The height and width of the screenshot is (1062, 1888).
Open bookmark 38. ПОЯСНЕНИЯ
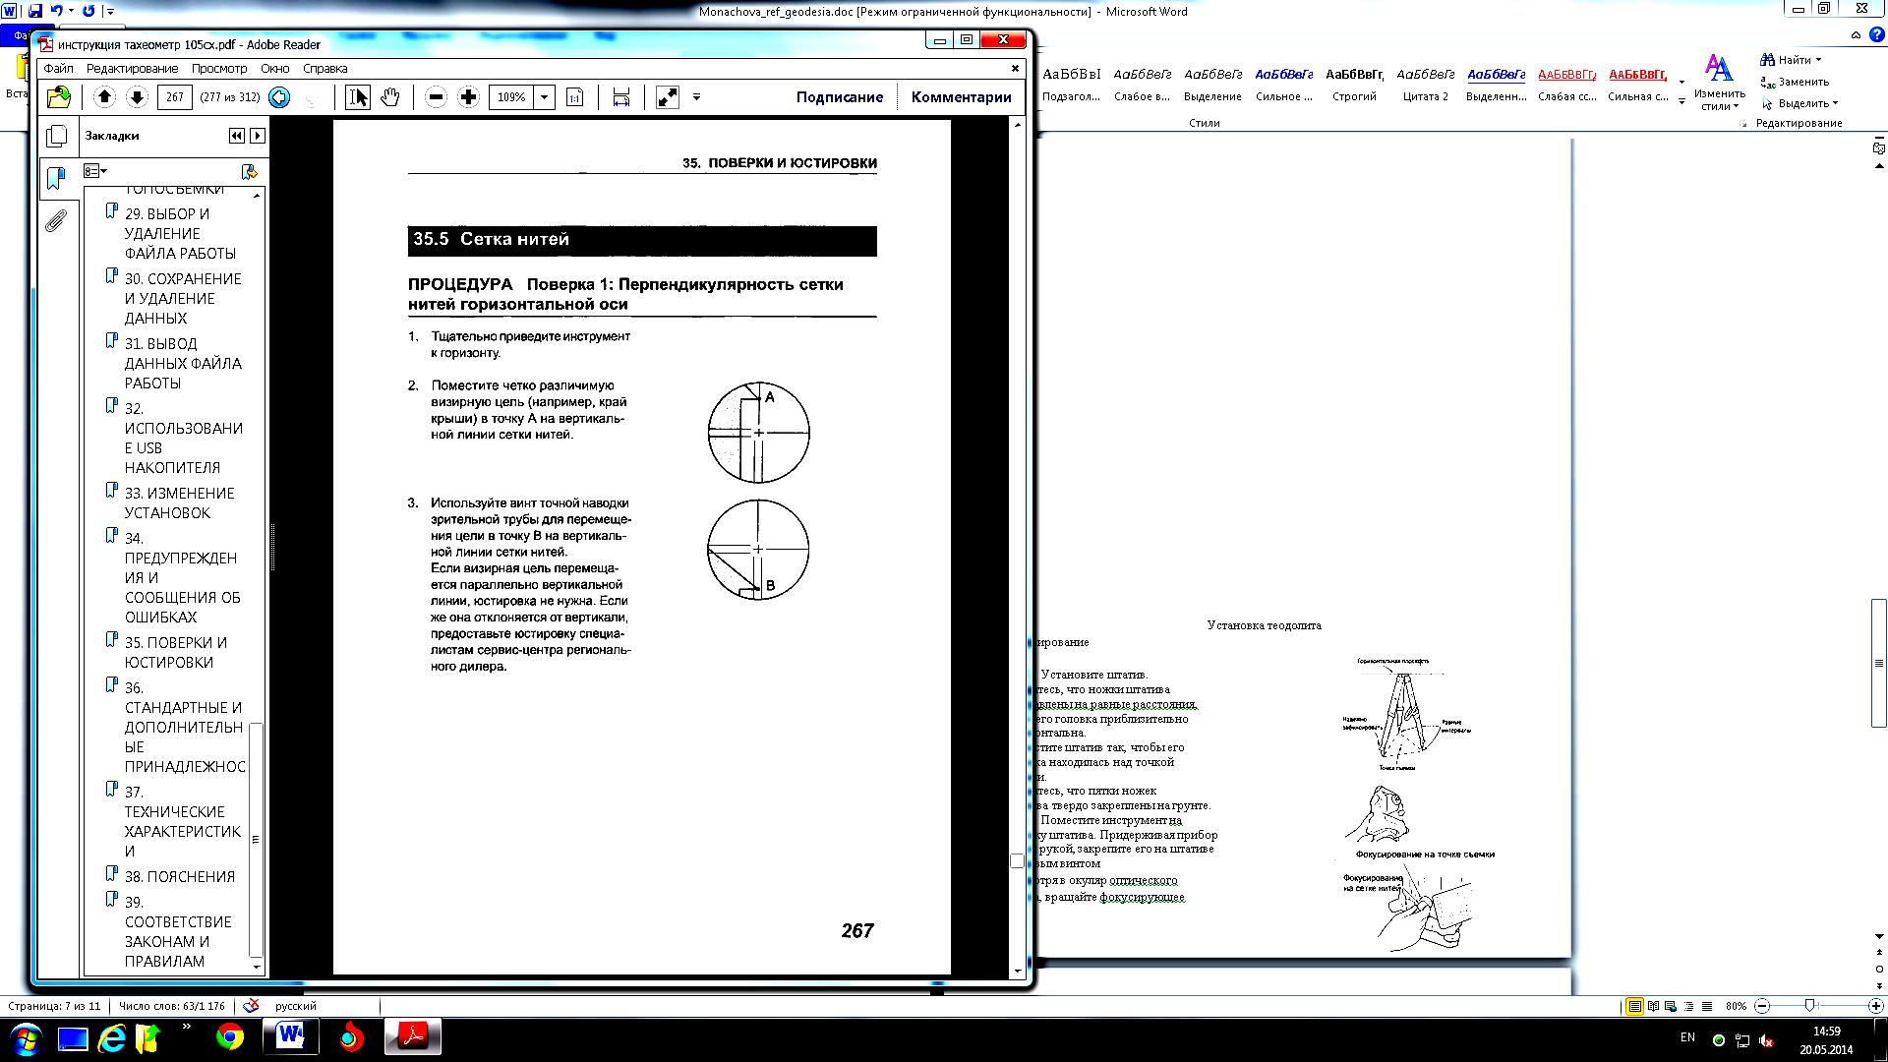coord(179,876)
